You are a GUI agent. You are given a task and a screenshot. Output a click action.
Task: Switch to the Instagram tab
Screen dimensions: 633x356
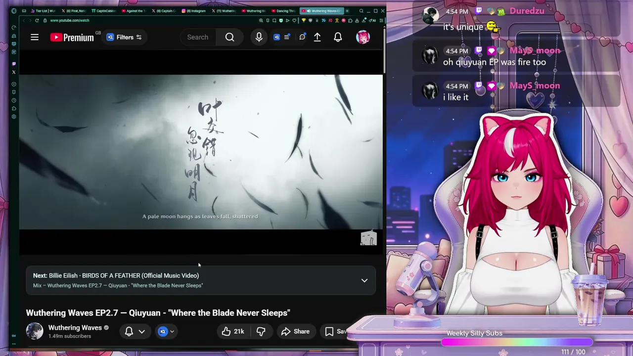[x=194, y=11]
